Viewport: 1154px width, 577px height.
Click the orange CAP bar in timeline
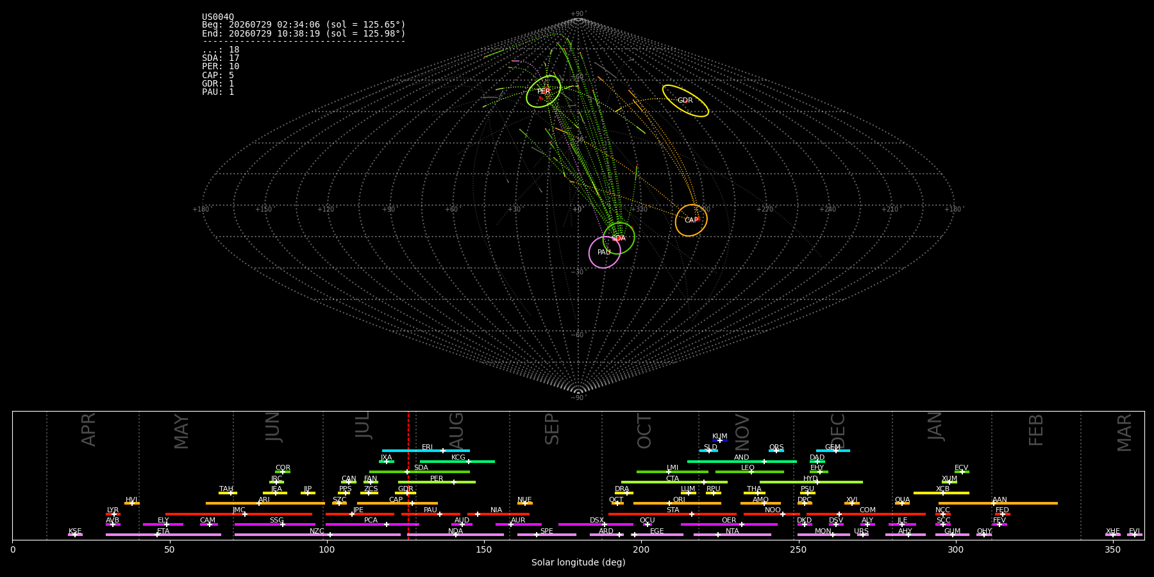pyautogui.click(x=397, y=503)
